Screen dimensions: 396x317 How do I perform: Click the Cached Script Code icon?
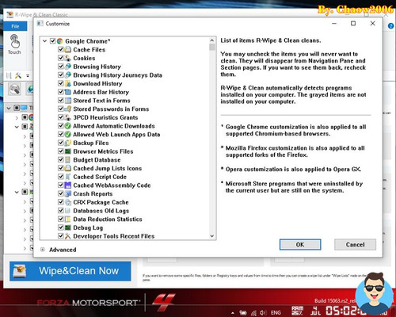[x=68, y=177]
